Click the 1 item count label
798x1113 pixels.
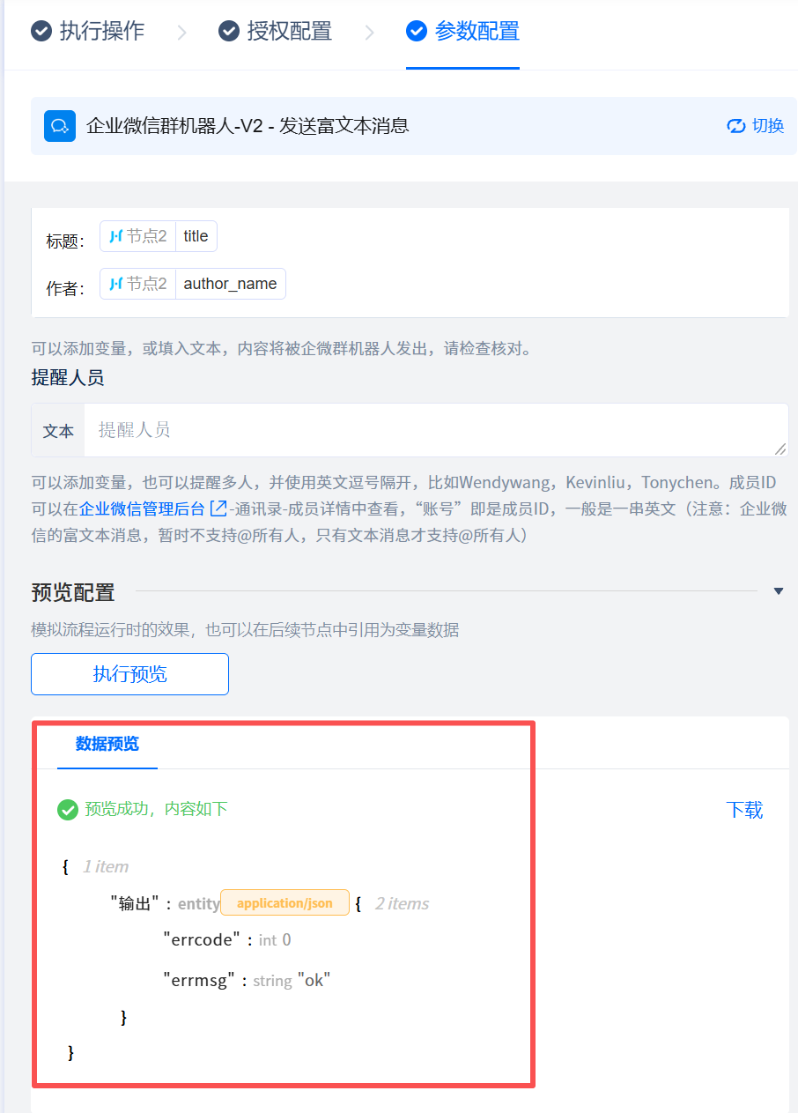click(x=106, y=866)
